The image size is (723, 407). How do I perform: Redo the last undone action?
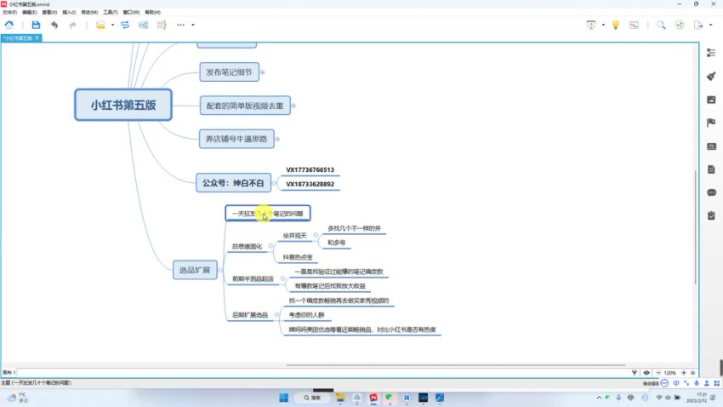[72, 25]
